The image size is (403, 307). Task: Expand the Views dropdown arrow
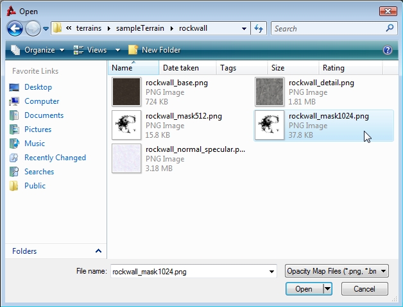(x=117, y=50)
